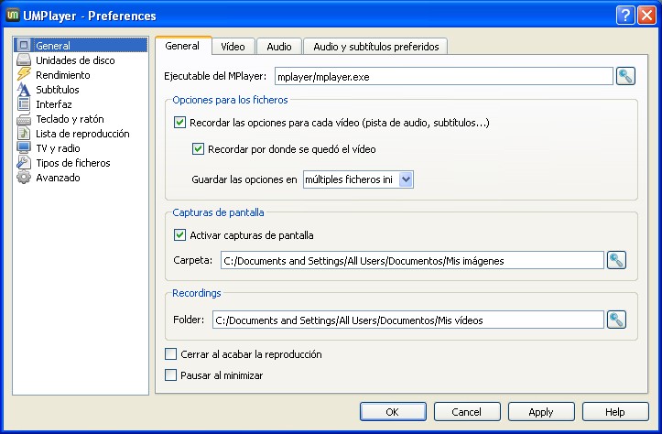Browse for the Recordings folder
662x434 pixels.
tap(616, 320)
